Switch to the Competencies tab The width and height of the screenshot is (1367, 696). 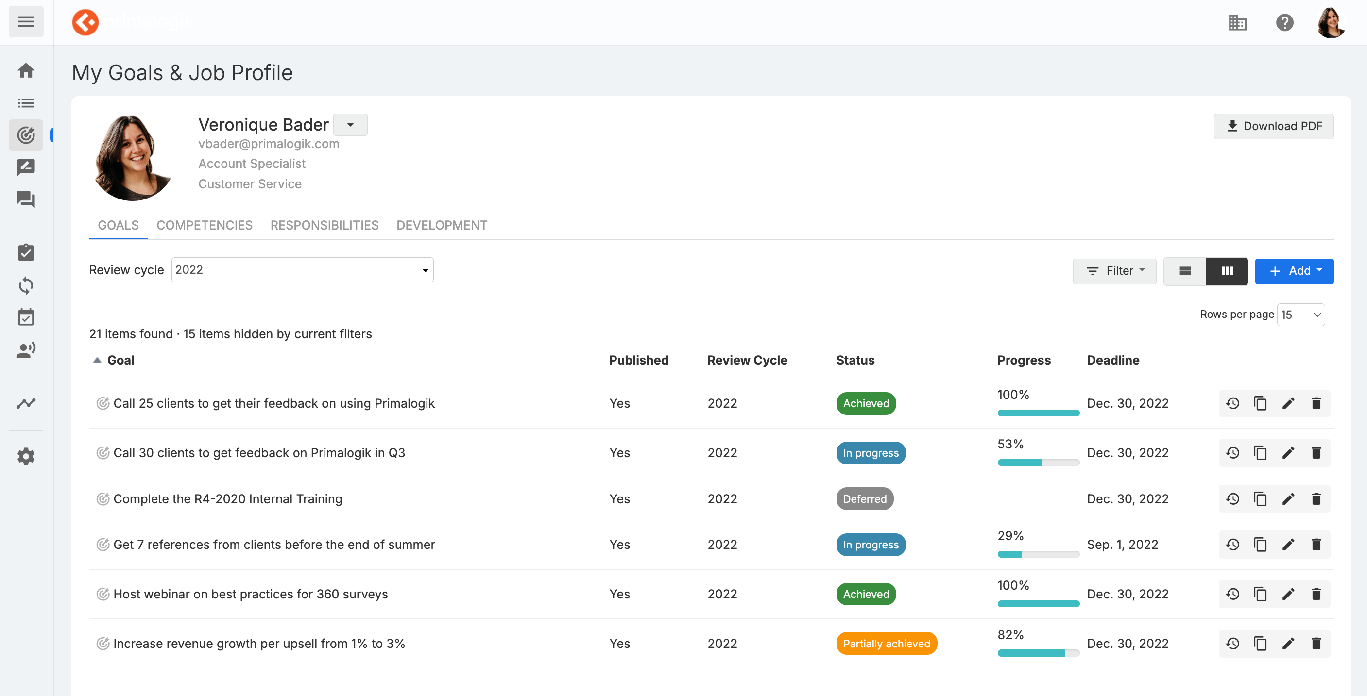[205, 225]
